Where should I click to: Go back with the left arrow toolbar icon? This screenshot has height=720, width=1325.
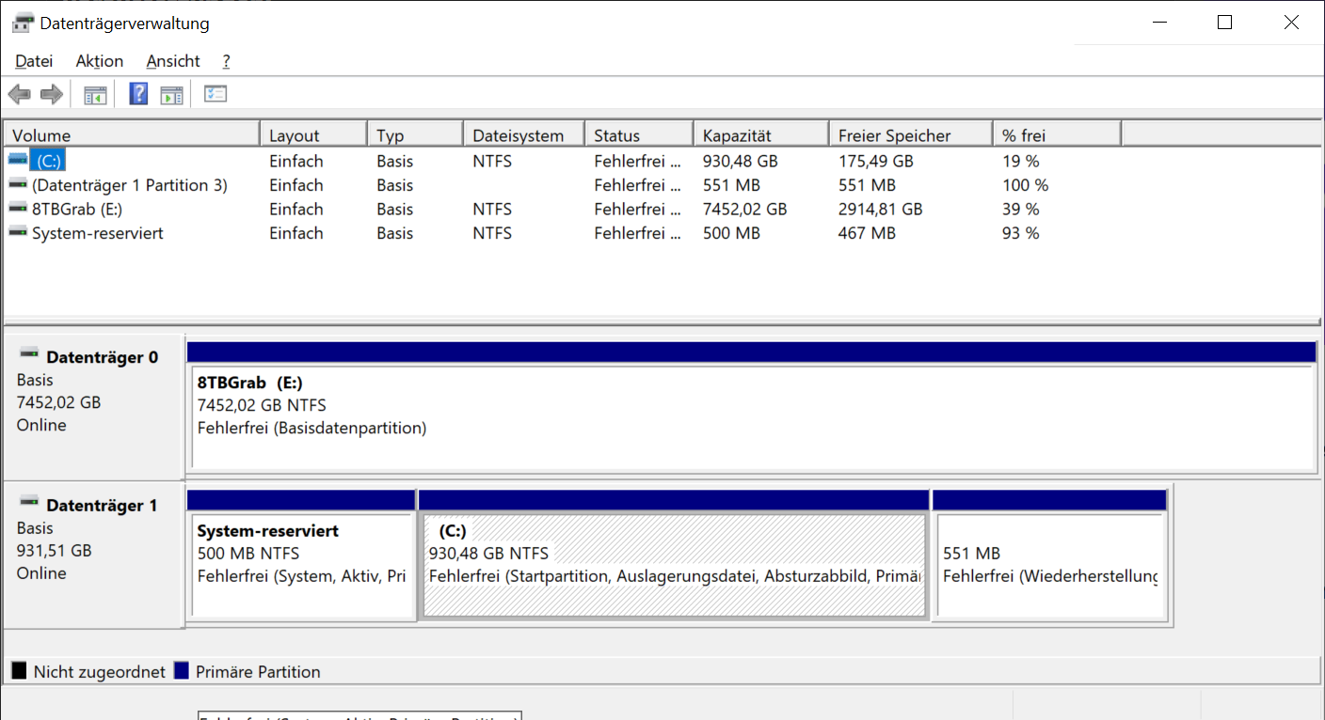19,94
